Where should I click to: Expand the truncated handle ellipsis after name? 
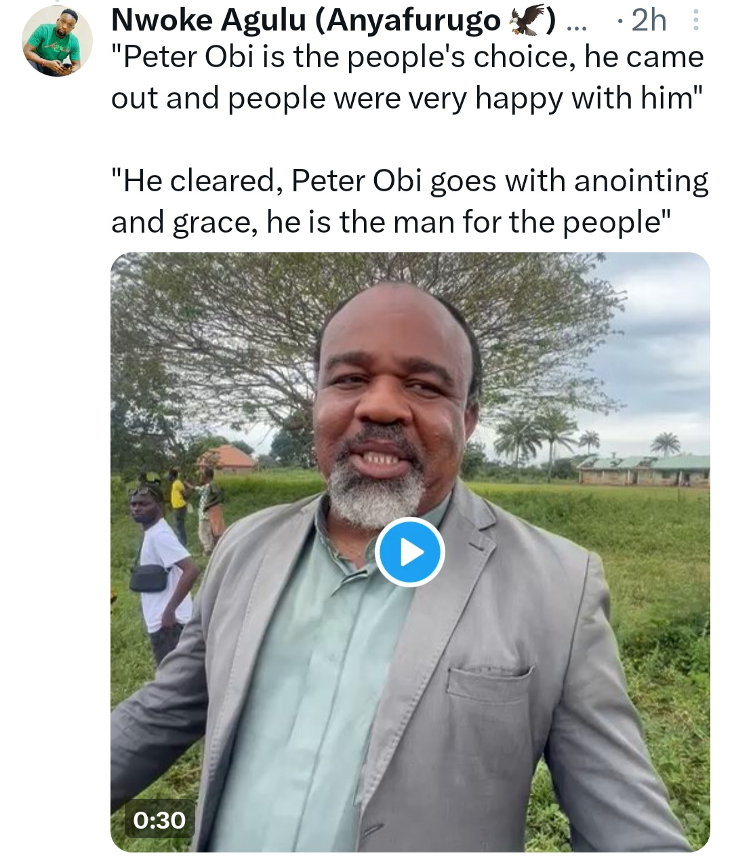pos(576,24)
